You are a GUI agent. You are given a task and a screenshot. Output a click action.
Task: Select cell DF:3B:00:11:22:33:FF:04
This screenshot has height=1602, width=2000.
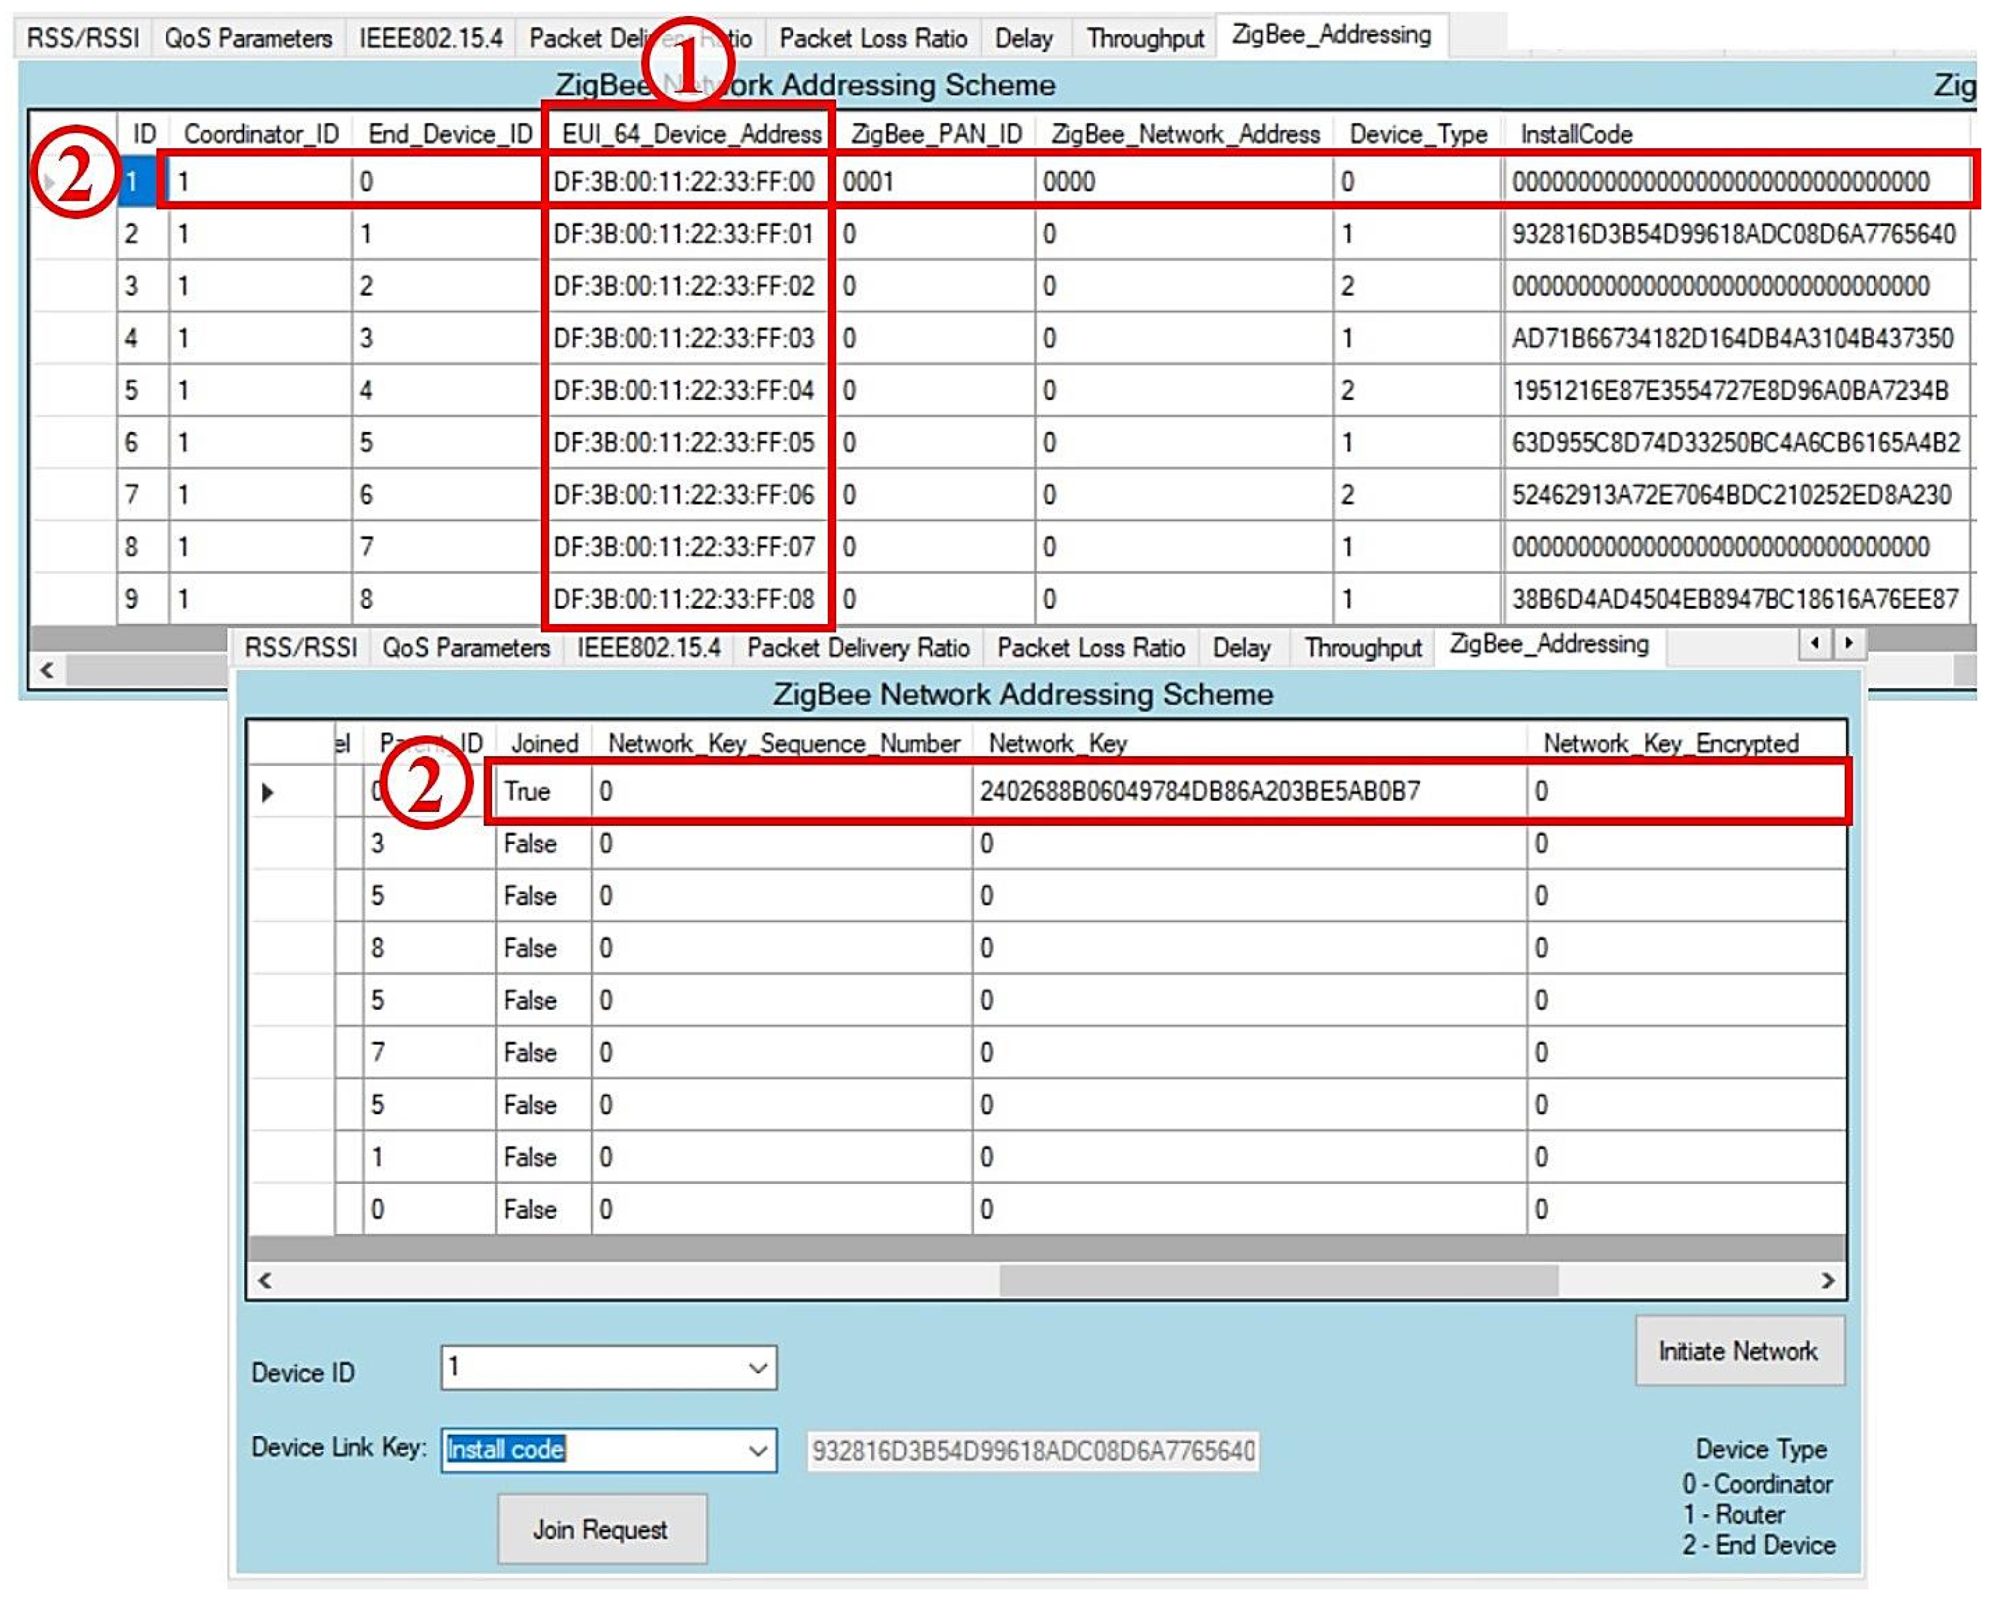coord(684,390)
